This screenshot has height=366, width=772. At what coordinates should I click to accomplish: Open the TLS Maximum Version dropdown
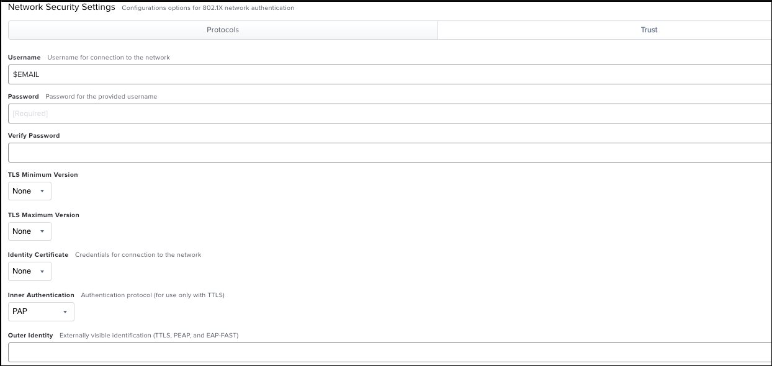[30, 231]
